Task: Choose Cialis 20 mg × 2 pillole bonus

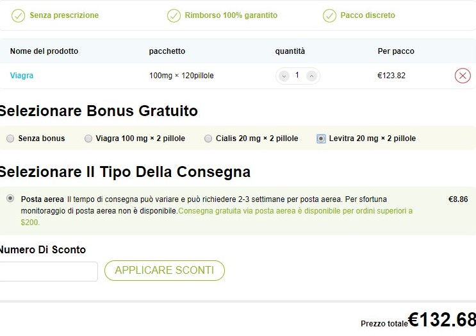Action: tap(208, 139)
